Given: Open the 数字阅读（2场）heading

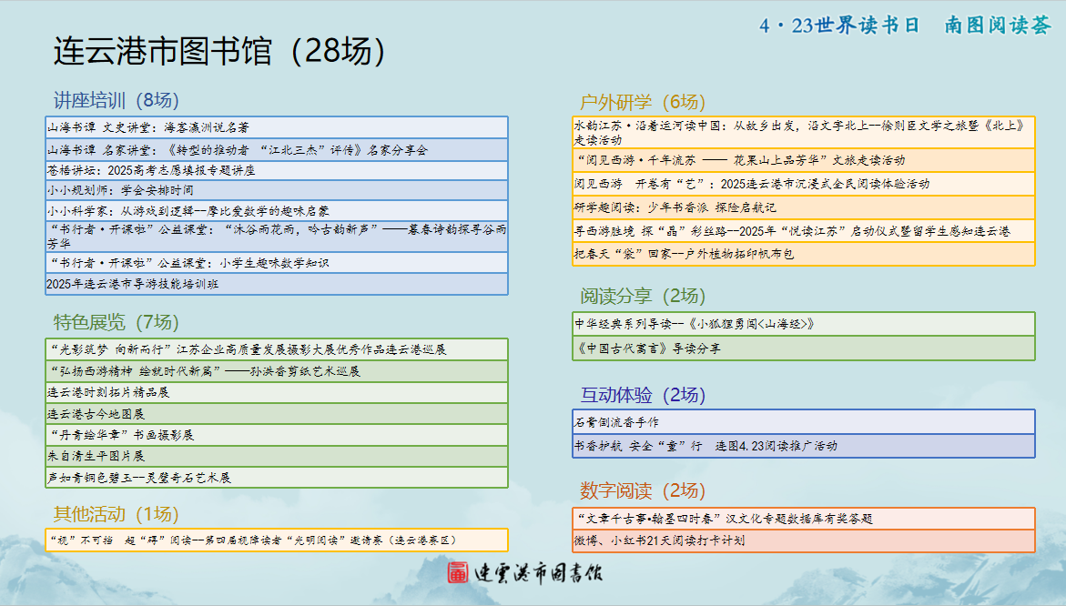Looking at the screenshot, I should 643,491.
